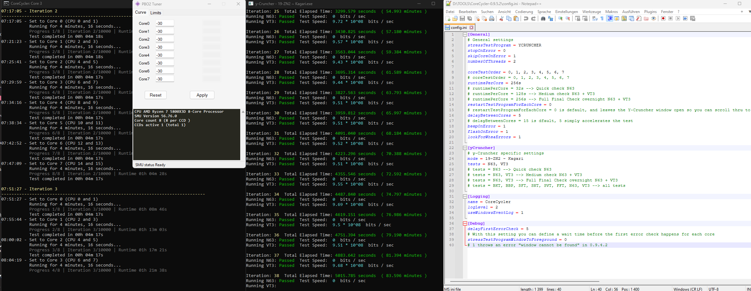Switch to the Limits tab in PBO2 Tuner
Viewport: 751px width, 291px height.
pyautogui.click(x=156, y=13)
